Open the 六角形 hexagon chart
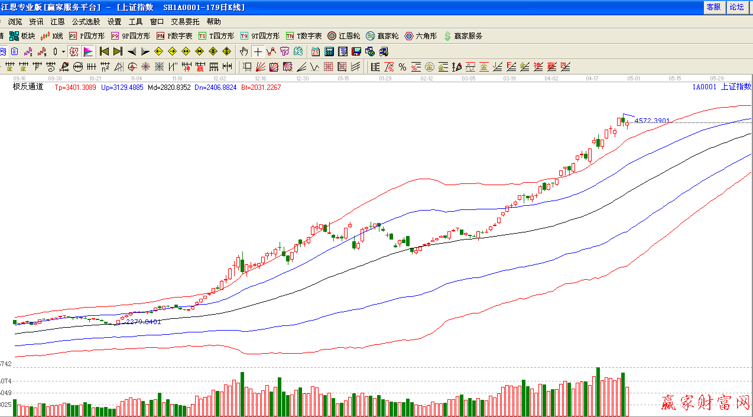This screenshot has width=753, height=417. click(x=421, y=36)
